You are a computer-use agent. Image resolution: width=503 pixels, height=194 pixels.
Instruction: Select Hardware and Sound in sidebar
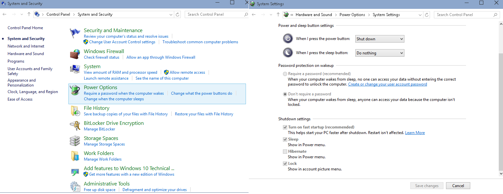[26, 54]
